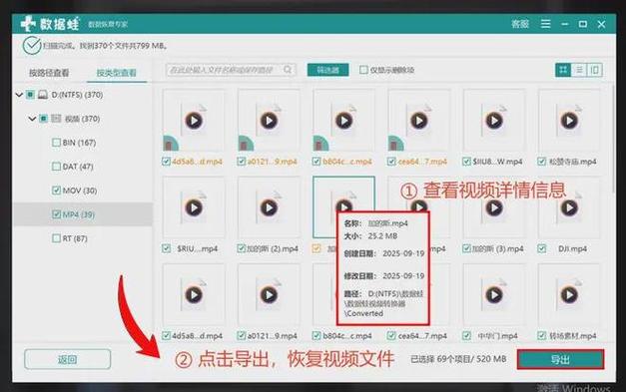Click black file name b804c...c.mp4
The height and width of the screenshot is (392, 626).
(346, 336)
